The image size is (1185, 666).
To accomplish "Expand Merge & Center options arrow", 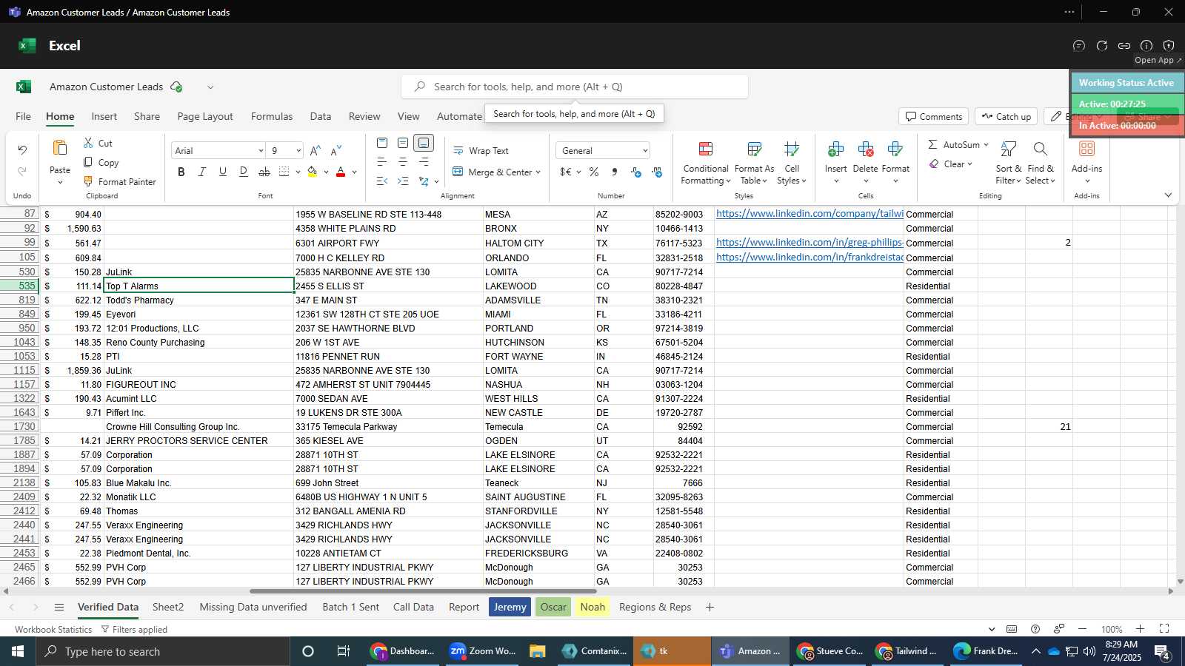I will pos(538,172).
